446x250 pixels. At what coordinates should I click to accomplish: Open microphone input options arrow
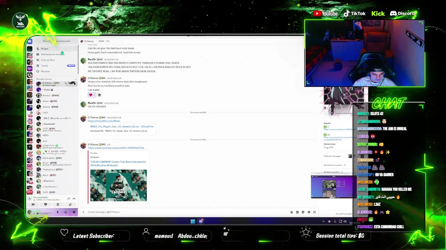(x=61, y=212)
